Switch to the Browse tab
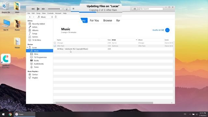 [x=108, y=20]
